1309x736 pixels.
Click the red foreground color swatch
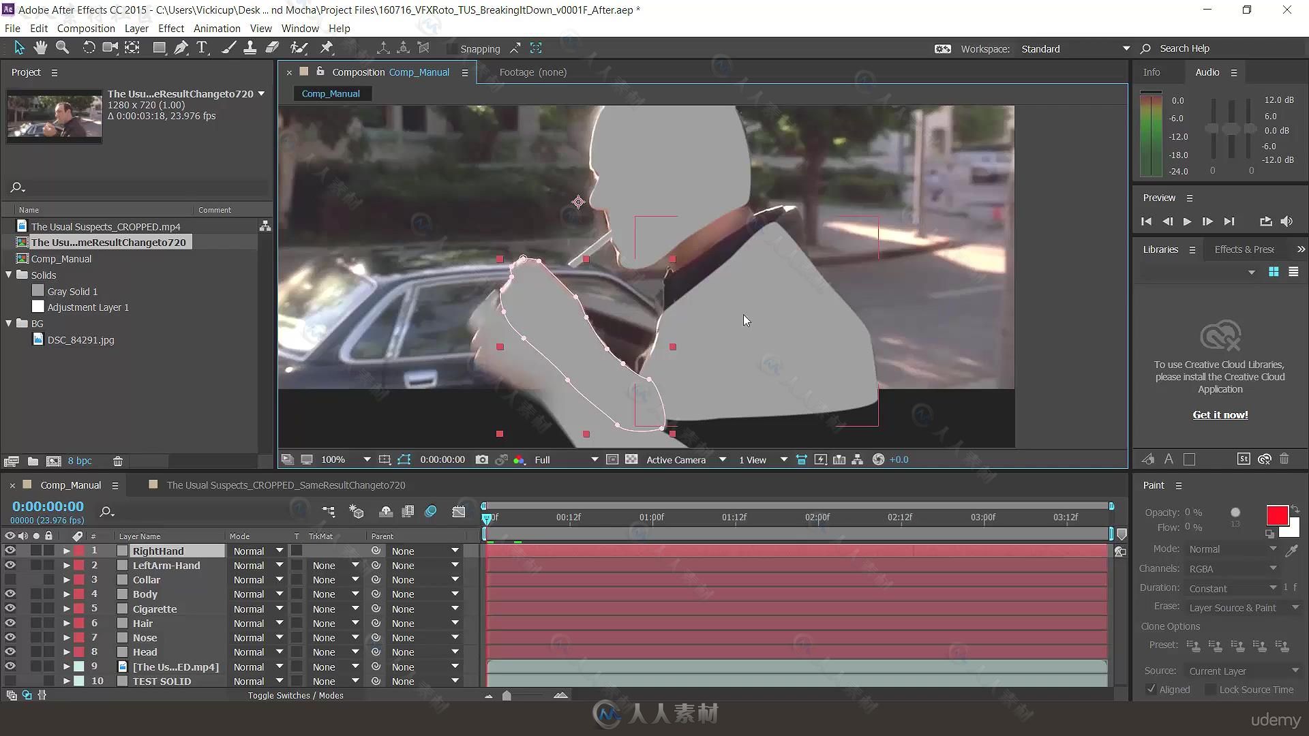click(x=1276, y=515)
